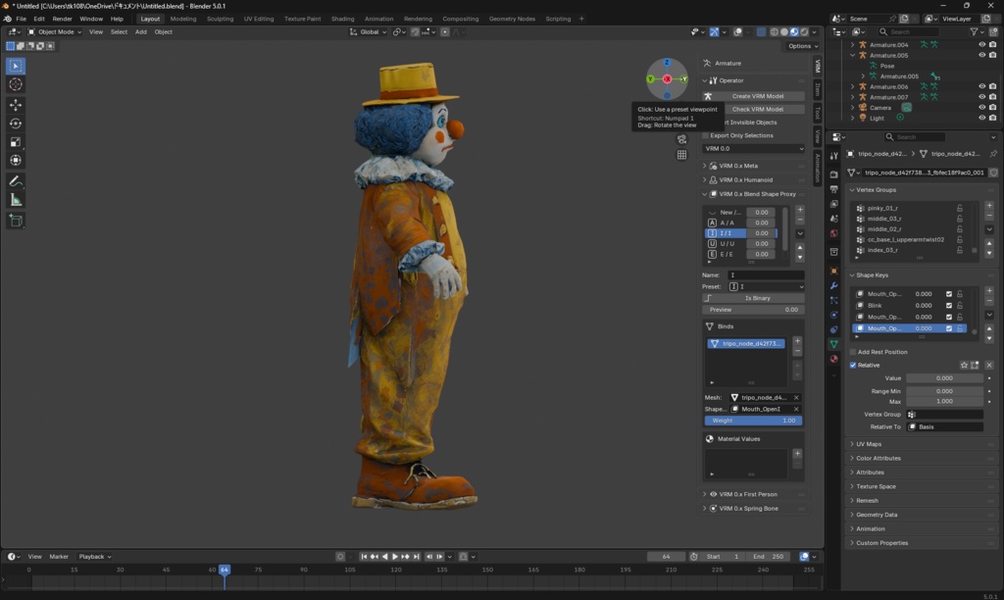Open Output properties tab
This screenshot has width=1004, height=600.
[x=833, y=189]
